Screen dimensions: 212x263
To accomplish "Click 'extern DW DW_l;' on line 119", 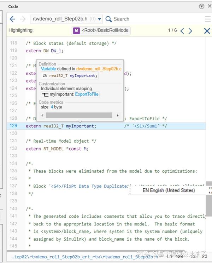I will point(45,51).
